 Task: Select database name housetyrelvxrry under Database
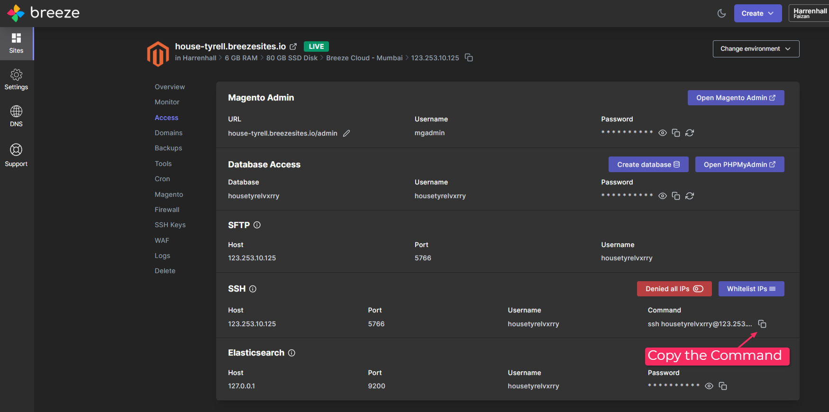[x=254, y=196]
